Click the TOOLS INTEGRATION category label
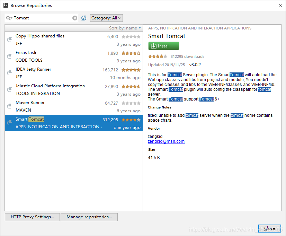The image size is (286, 236). click(38, 94)
